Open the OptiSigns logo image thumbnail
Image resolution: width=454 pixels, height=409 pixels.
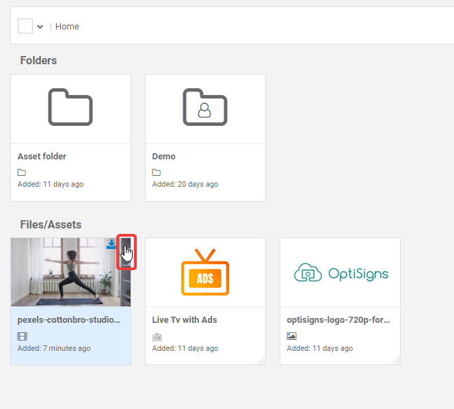pyautogui.click(x=340, y=273)
